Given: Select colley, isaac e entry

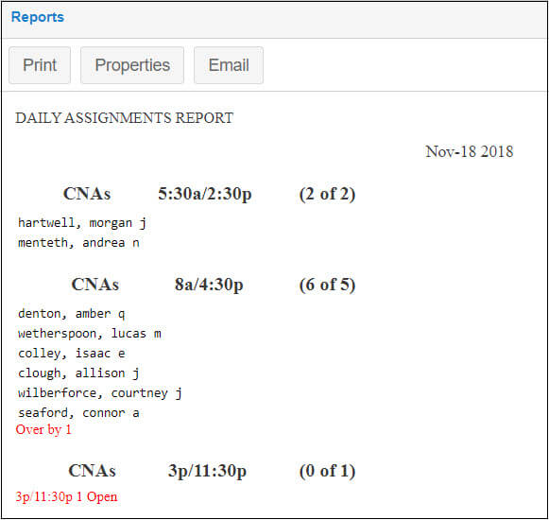Looking at the screenshot, I should 72,354.
